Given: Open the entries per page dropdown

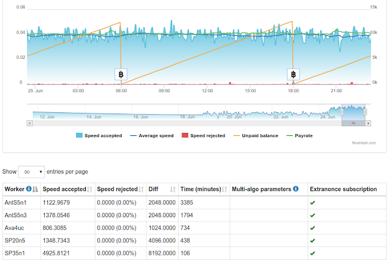Looking at the screenshot, I should click(32, 172).
